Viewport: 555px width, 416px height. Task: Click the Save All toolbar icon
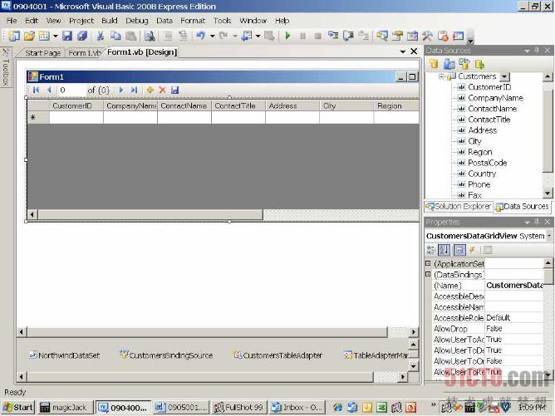82,36
